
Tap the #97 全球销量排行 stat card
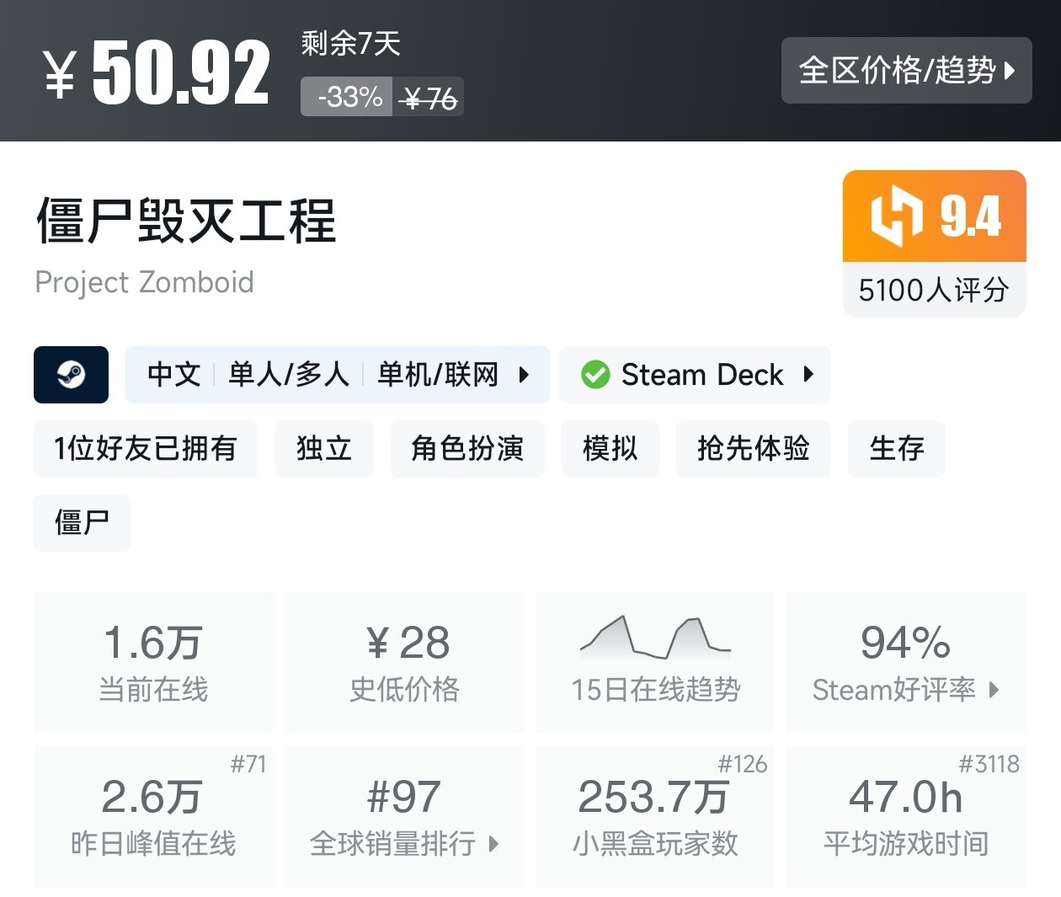404,816
